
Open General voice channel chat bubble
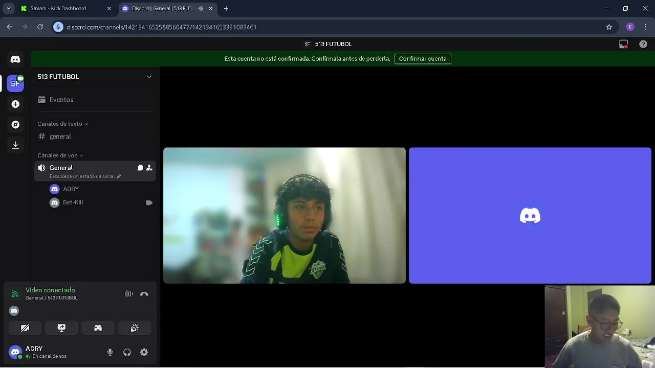[140, 168]
